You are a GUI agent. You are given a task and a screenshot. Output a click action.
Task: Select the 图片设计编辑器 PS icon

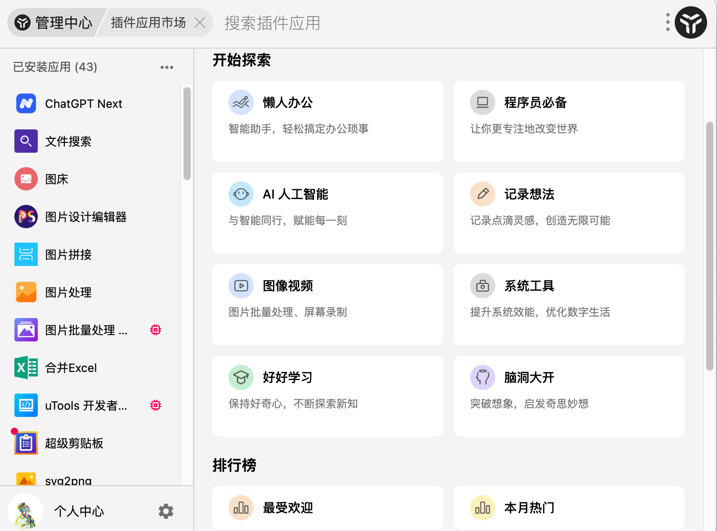click(26, 217)
